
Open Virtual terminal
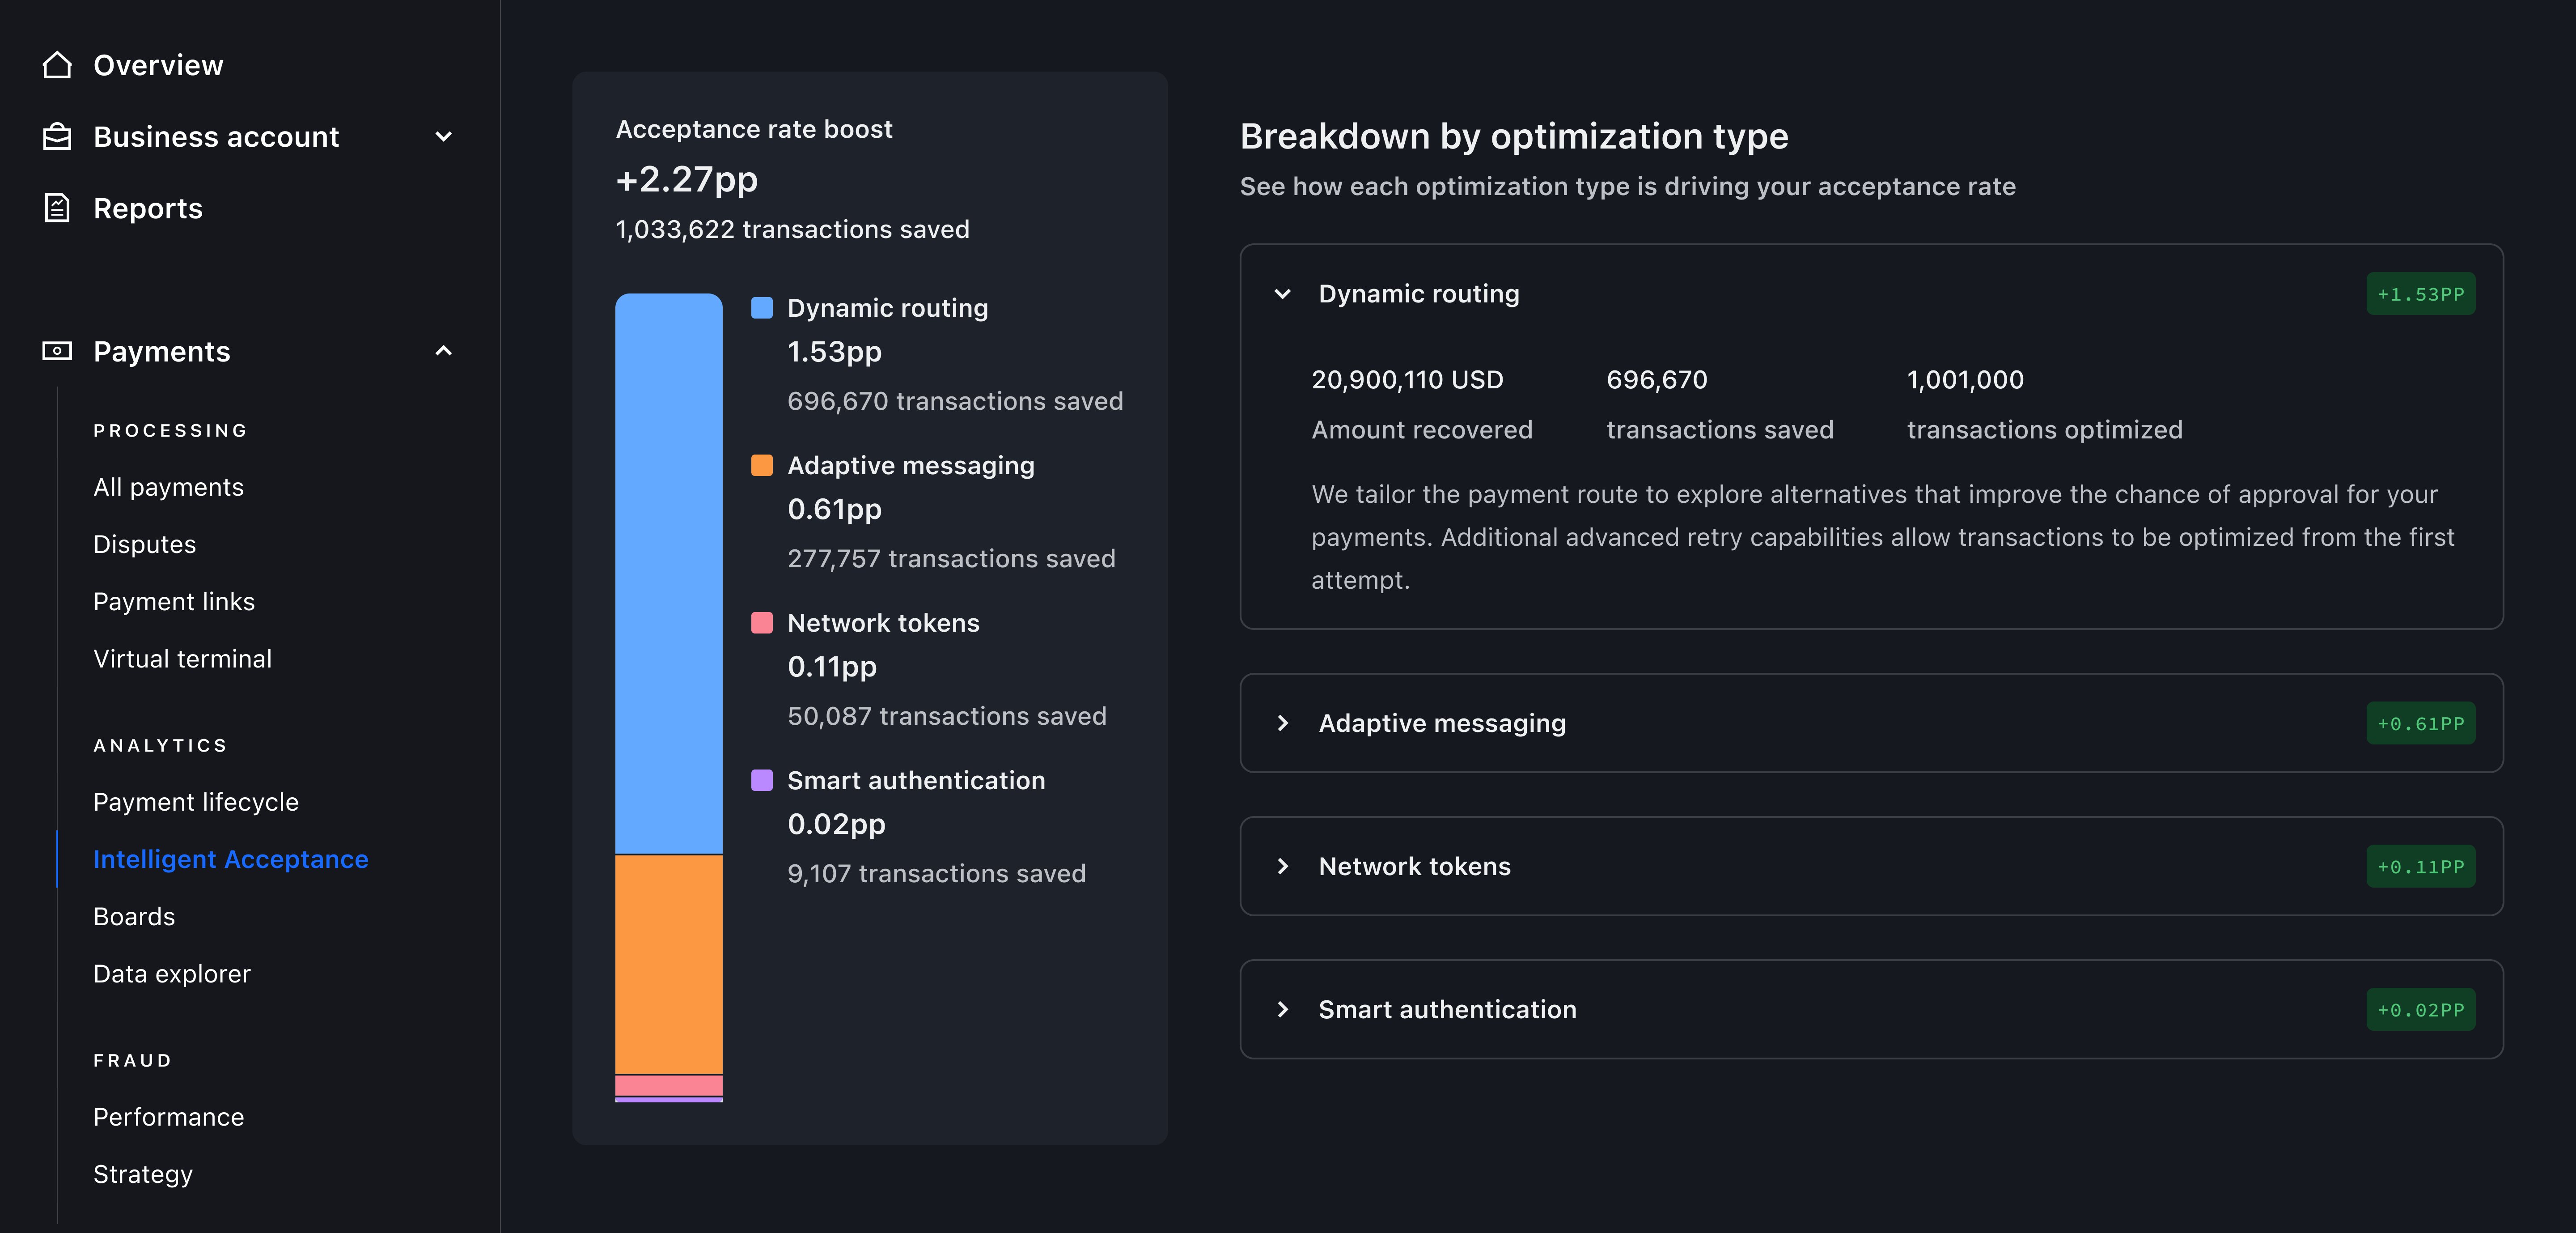coord(182,659)
